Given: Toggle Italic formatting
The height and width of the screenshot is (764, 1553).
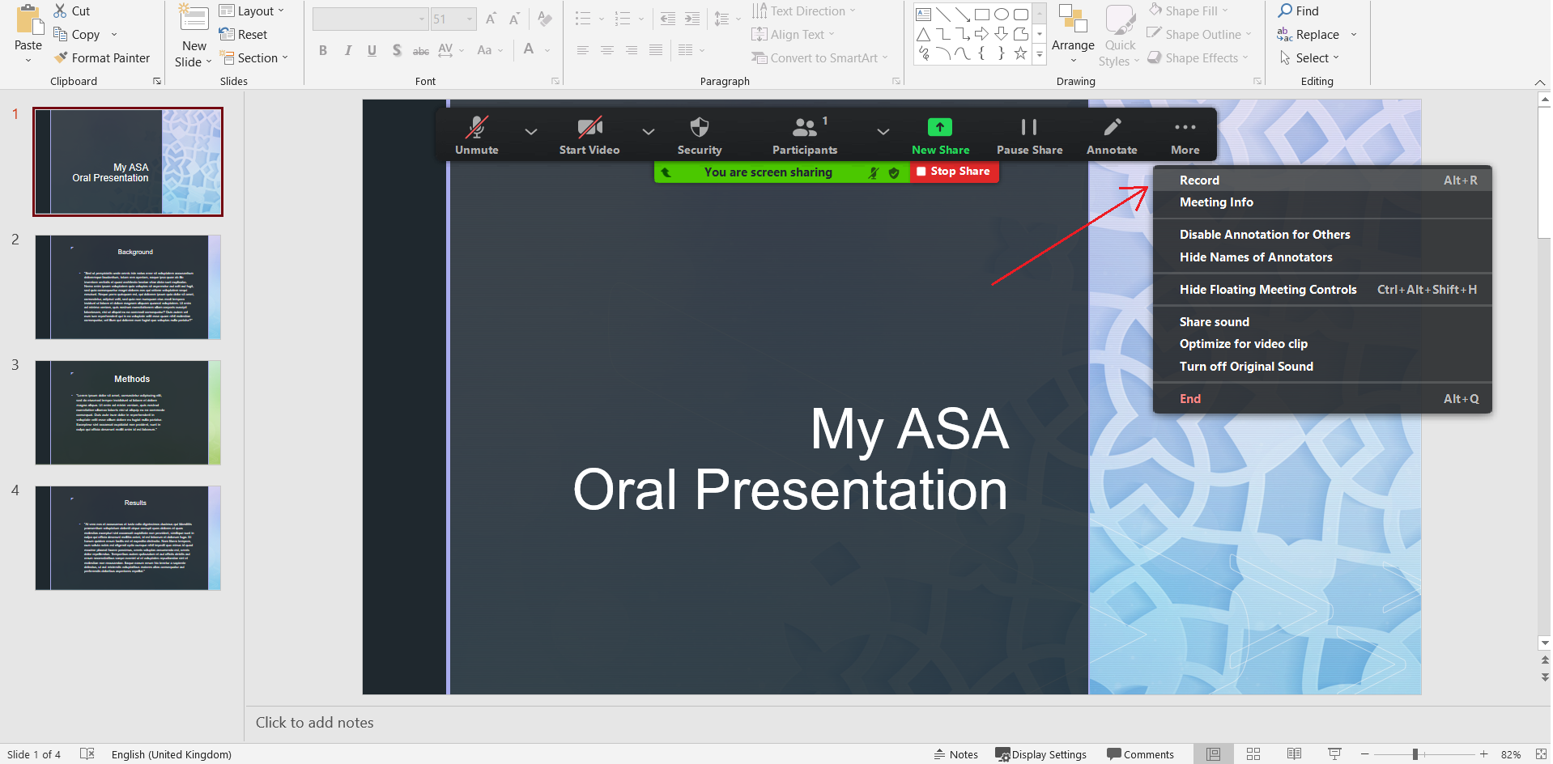Looking at the screenshot, I should (x=347, y=50).
